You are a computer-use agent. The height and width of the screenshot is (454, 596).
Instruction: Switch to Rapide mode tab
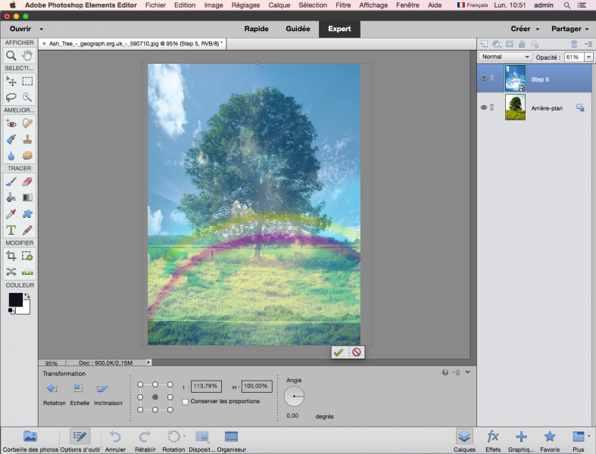(256, 29)
